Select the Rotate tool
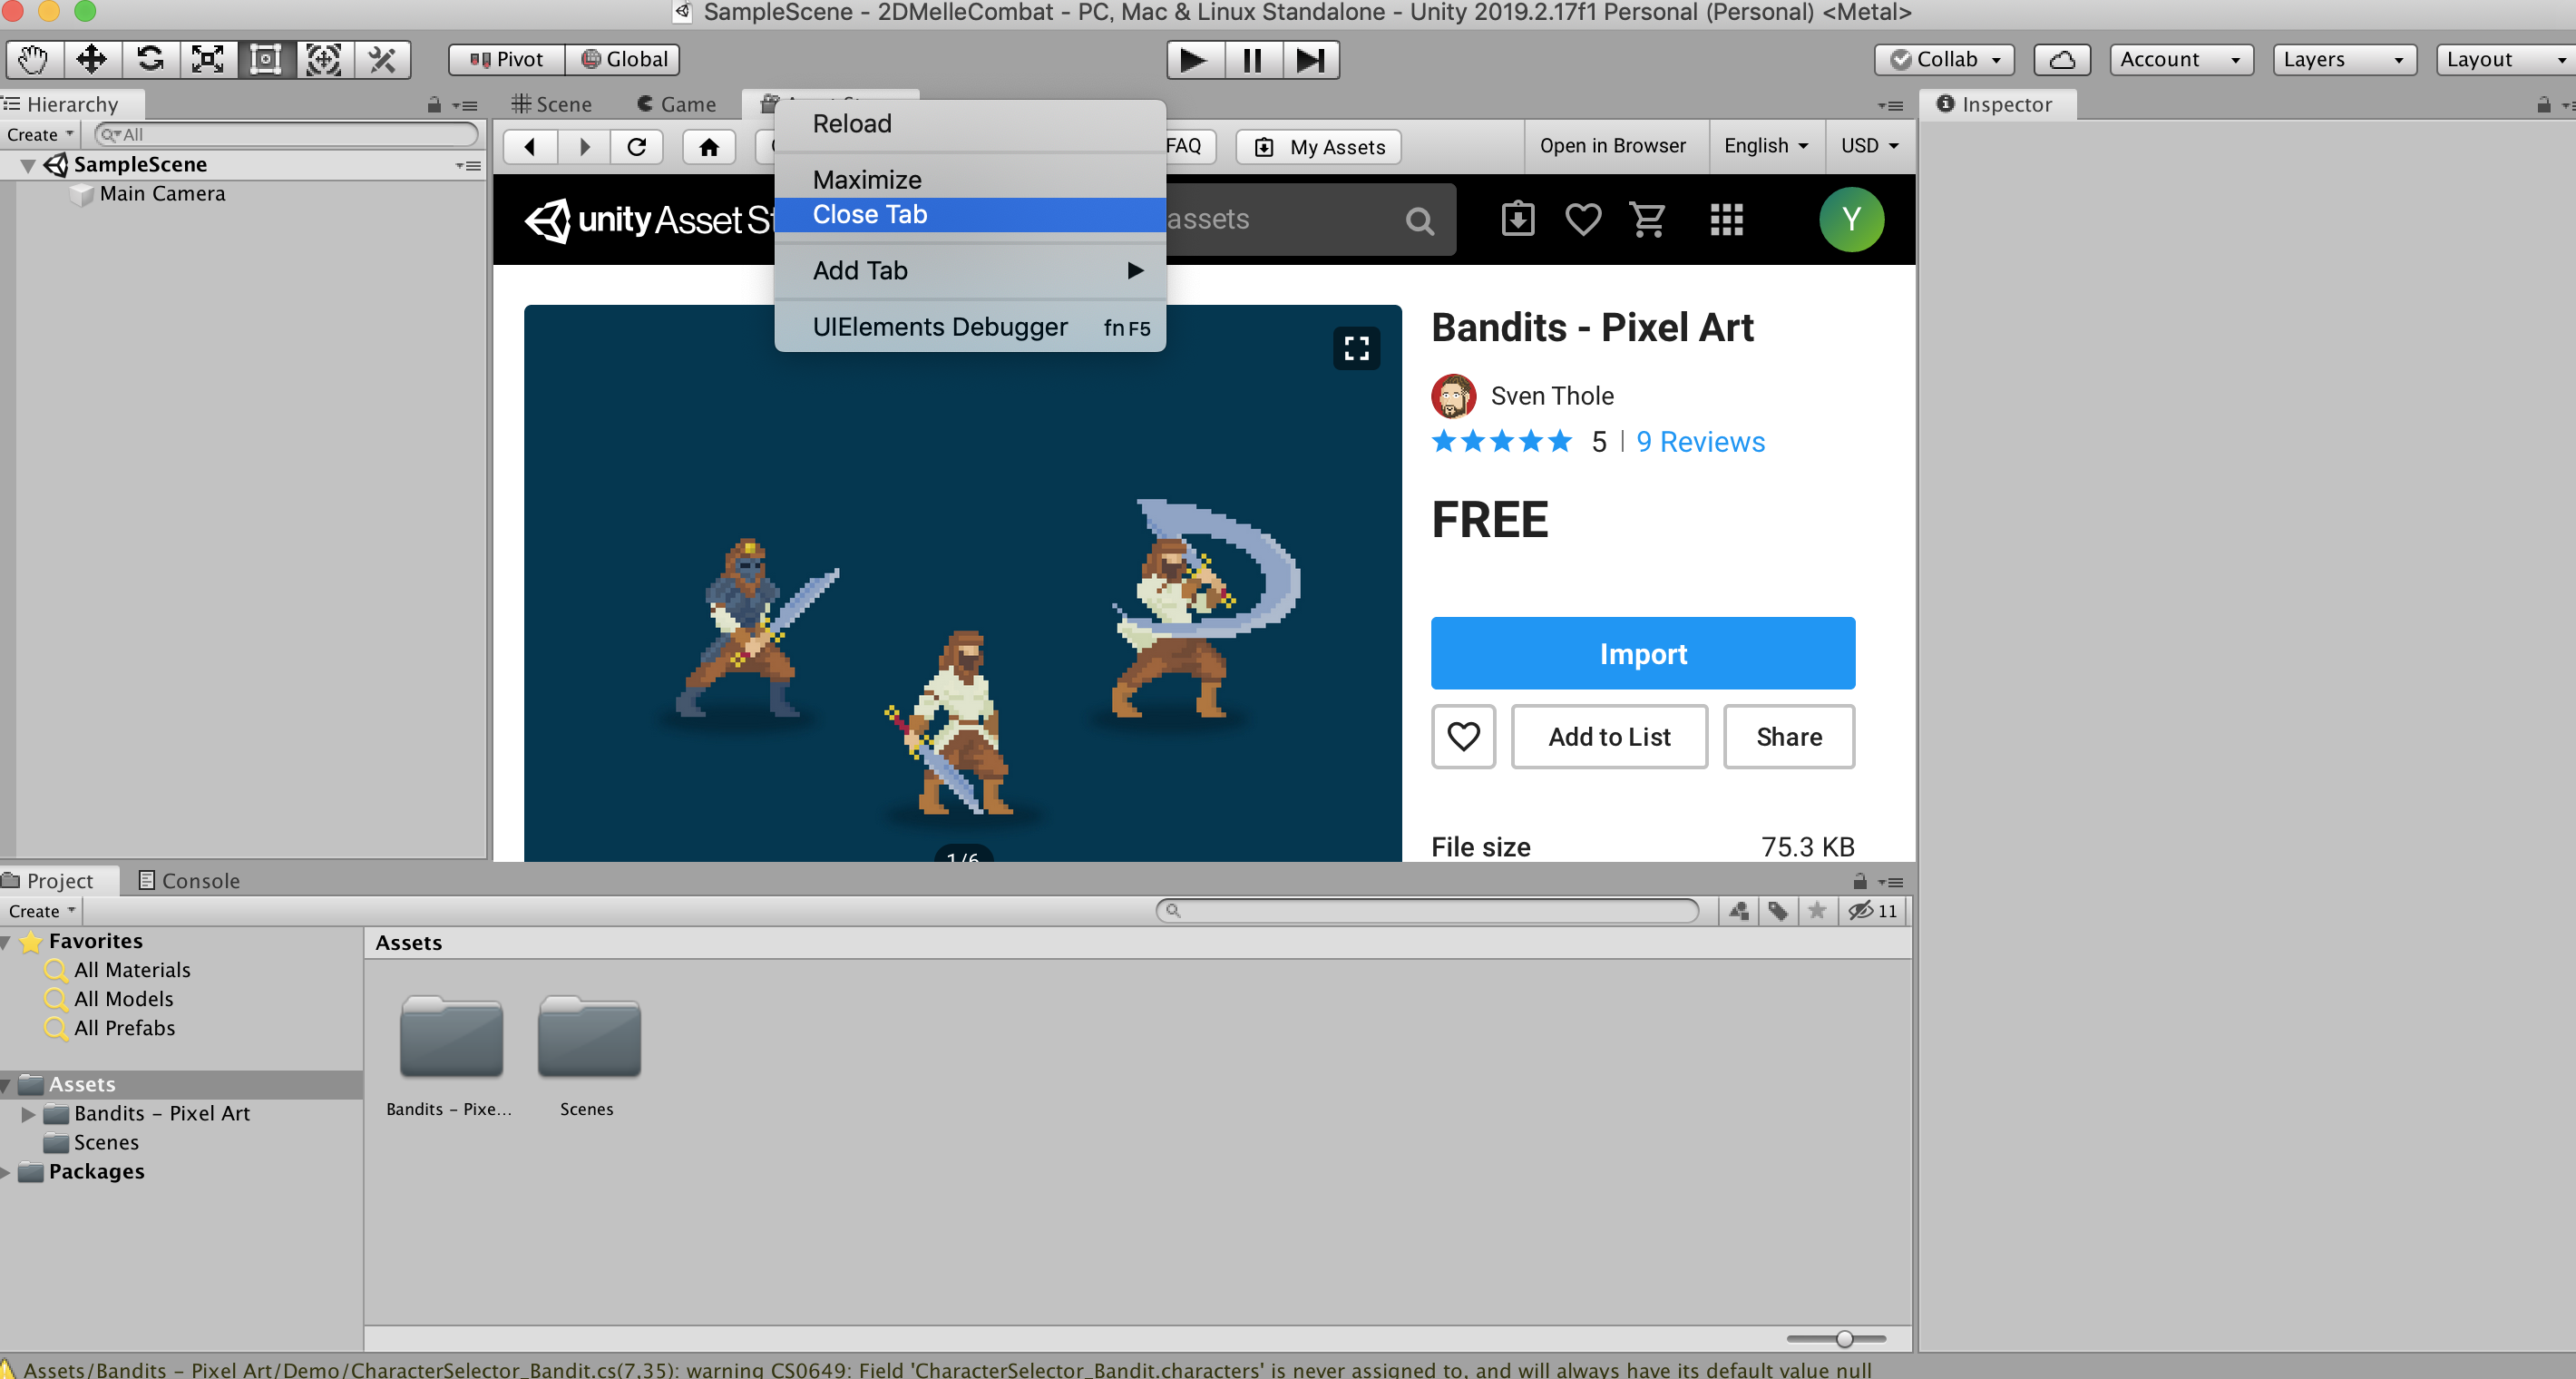 pyautogui.click(x=150, y=59)
